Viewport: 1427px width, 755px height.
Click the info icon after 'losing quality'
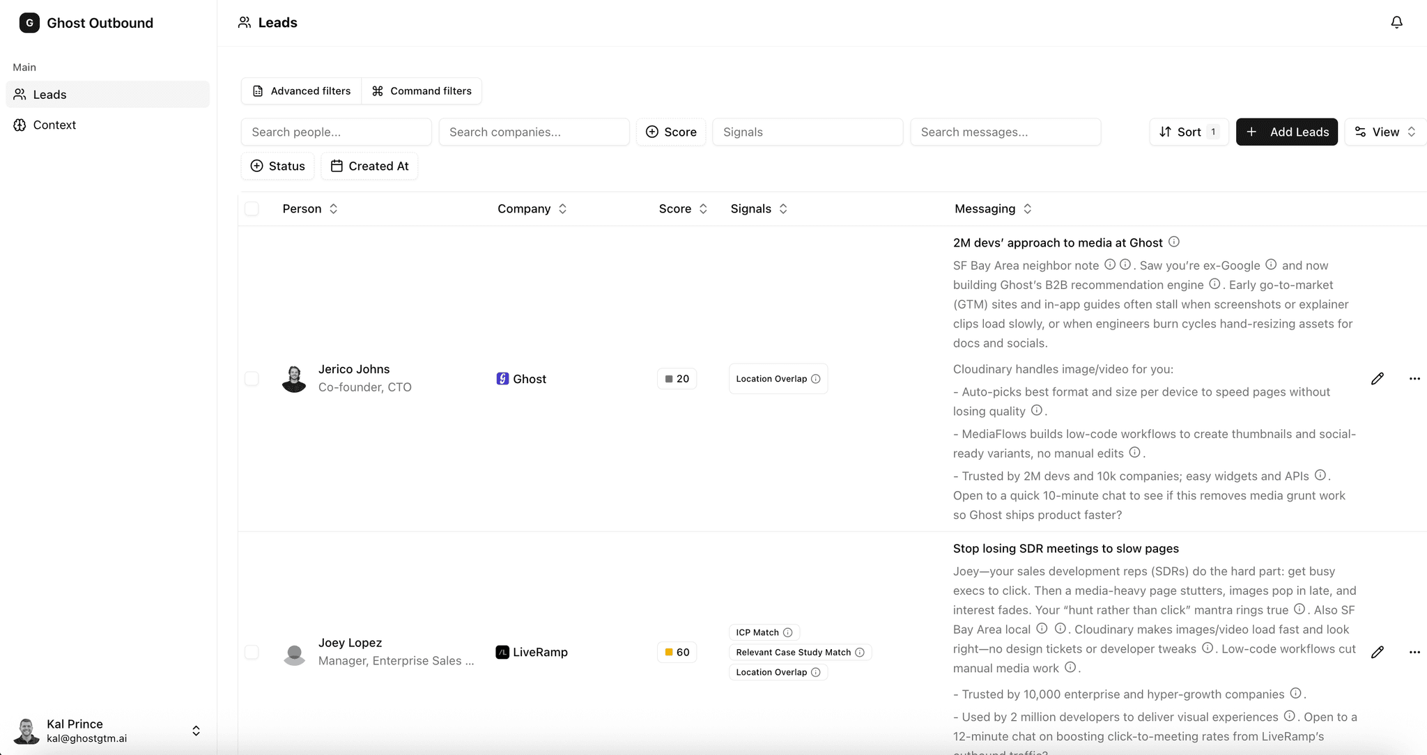point(1037,410)
